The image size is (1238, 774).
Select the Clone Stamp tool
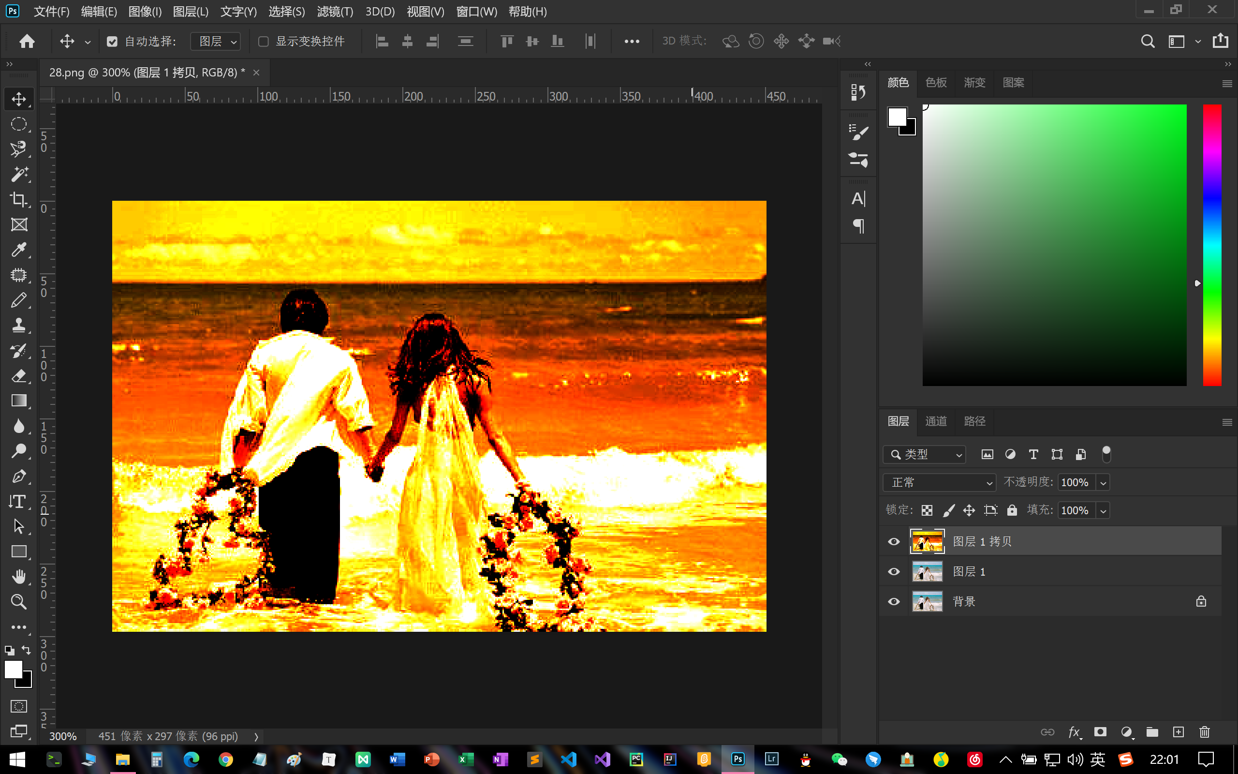click(19, 325)
